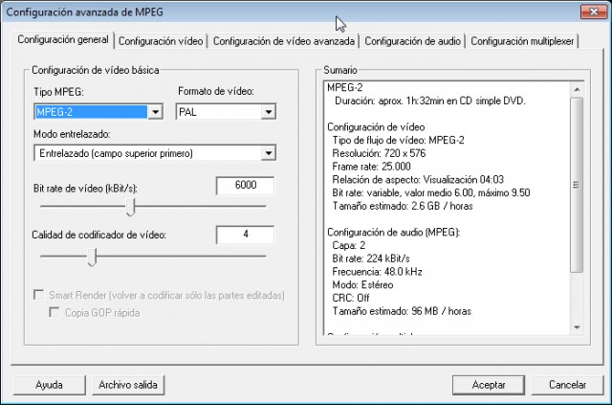Screen dimensions: 612x405
Task: Click the 'Duración: aprox. 1h:32min' summary line
Action: [430, 101]
